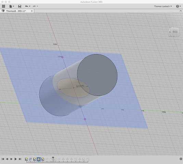Jump to timeline beginning
This screenshot has height=164, width=183.
tap(3, 159)
